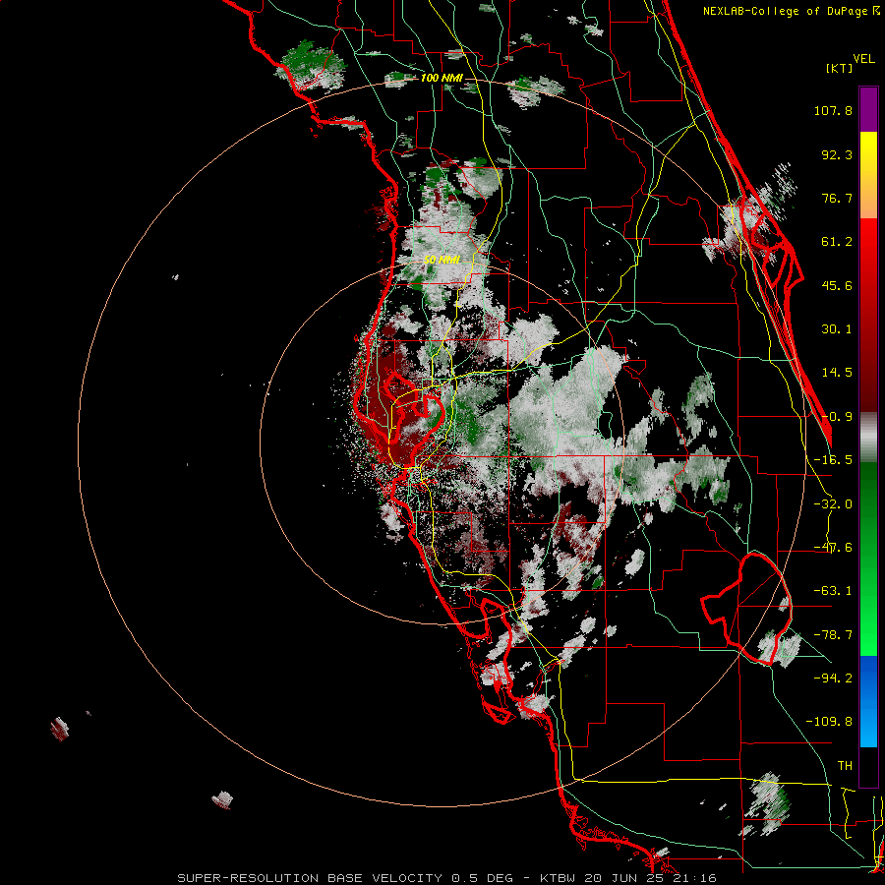The image size is (885, 885).
Task: Click the VEL legend title
Action: tap(864, 59)
